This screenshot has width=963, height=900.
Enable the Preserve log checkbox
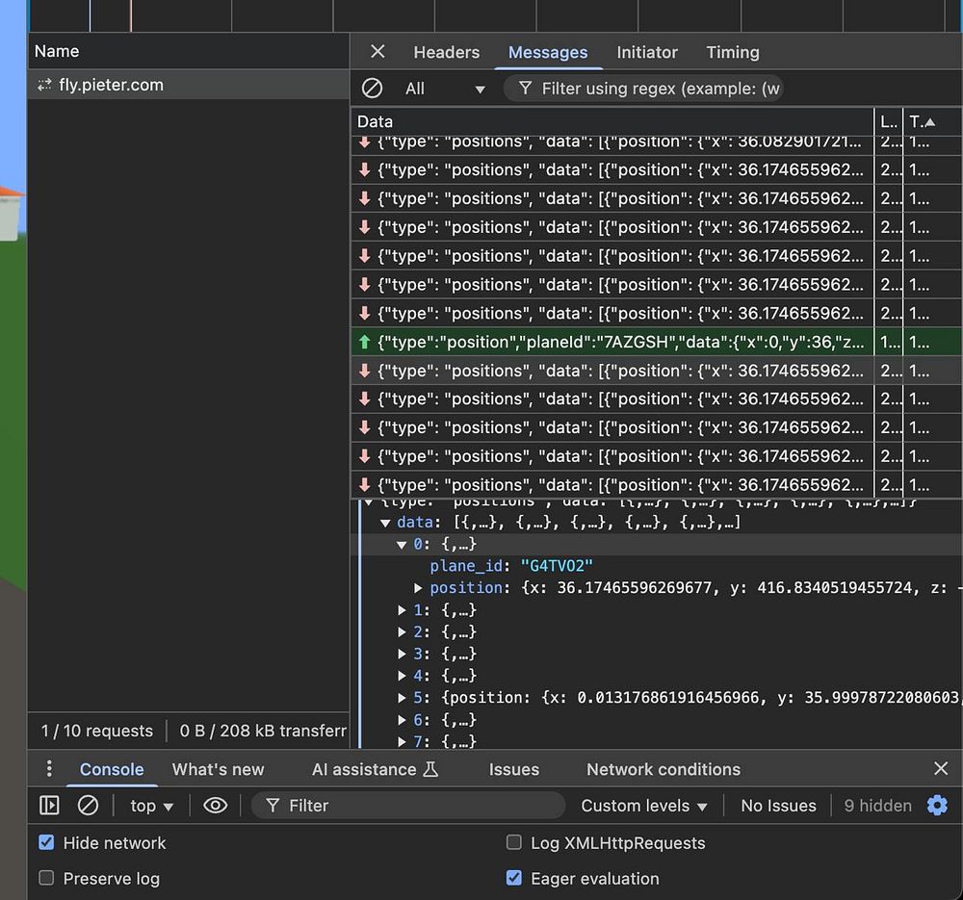(46, 879)
